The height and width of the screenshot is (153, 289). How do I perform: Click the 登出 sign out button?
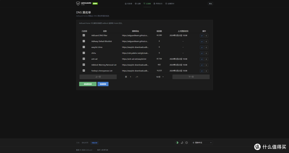[x=210, y=3]
